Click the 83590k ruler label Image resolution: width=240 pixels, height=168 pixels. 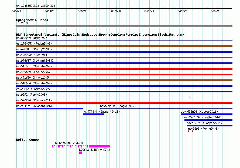(x=215, y=11)
